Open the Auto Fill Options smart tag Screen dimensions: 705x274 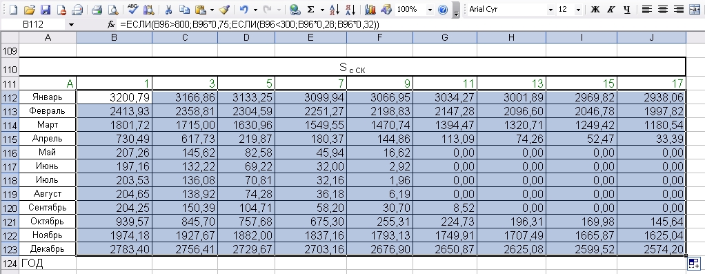pos(694,264)
